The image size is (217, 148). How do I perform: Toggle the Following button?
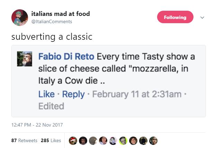pos(175,17)
